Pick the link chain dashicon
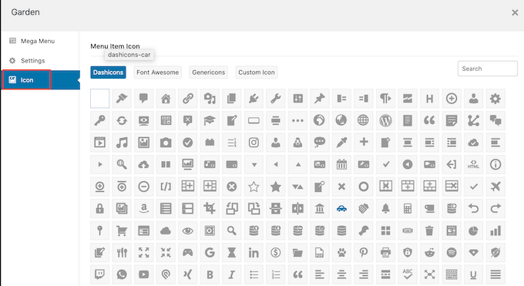 point(187,99)
